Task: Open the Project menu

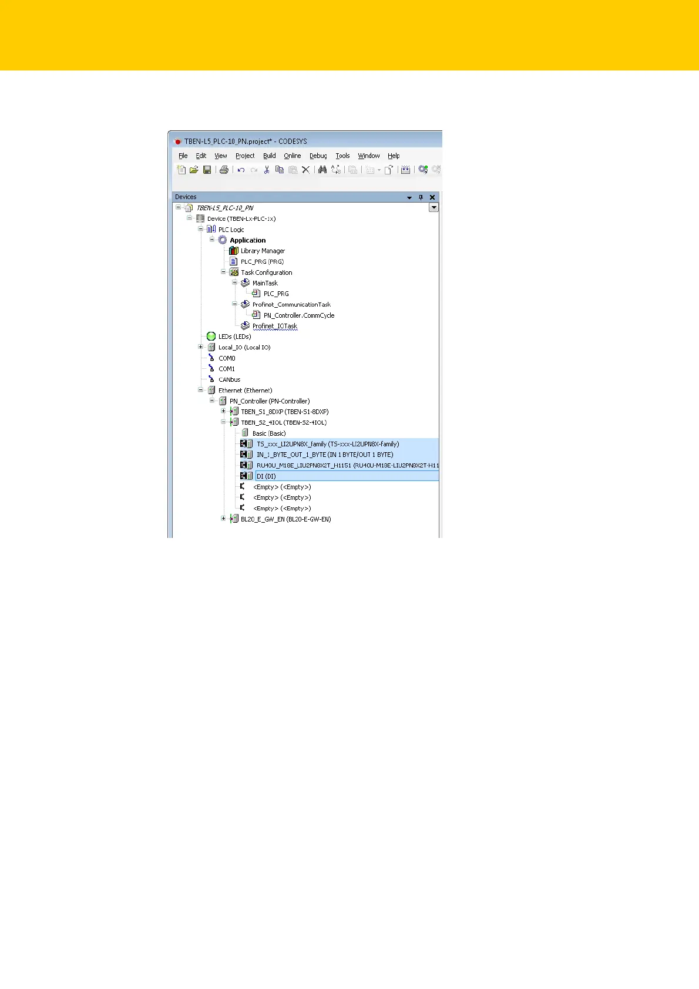Action: (x=245, y=156)
